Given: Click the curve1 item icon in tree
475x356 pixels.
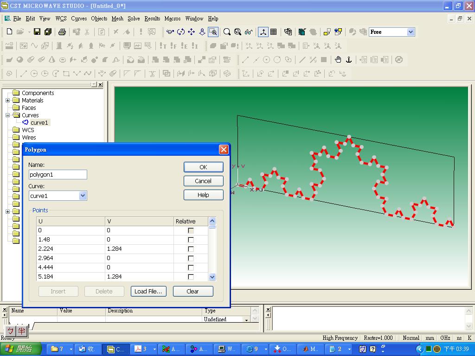Looking at the screenshot, I should [x=26, y=122].
